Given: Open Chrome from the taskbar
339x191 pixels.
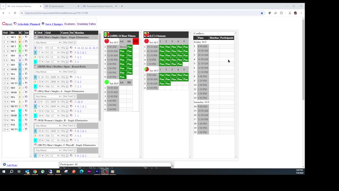Looking at the screenshot, I should 35,172.
